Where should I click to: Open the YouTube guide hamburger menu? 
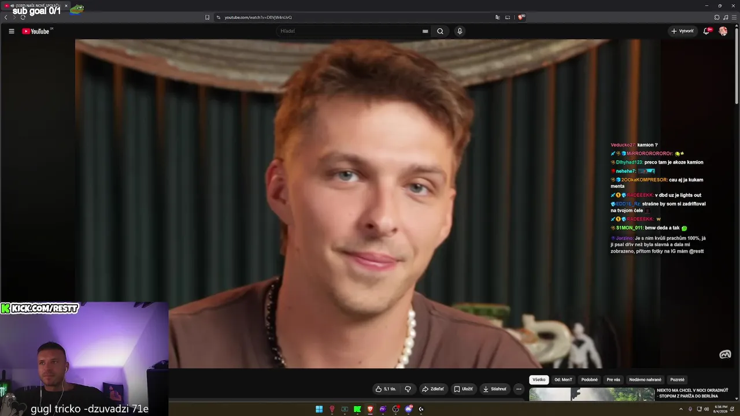click(12, 31)
